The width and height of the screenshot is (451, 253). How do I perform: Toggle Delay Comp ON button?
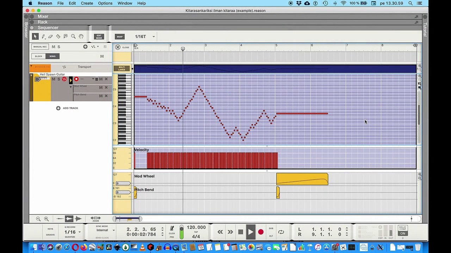coord(403,233)
